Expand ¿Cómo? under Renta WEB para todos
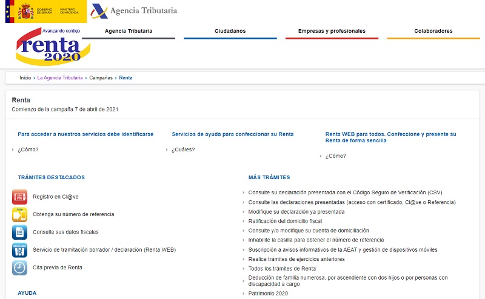Image resolution: width=485 pixels, height=299 pixels. click(335, 156)
